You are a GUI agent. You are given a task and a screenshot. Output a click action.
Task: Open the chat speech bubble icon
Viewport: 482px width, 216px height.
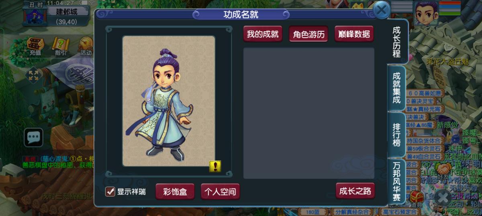click(x=33, y=138)
